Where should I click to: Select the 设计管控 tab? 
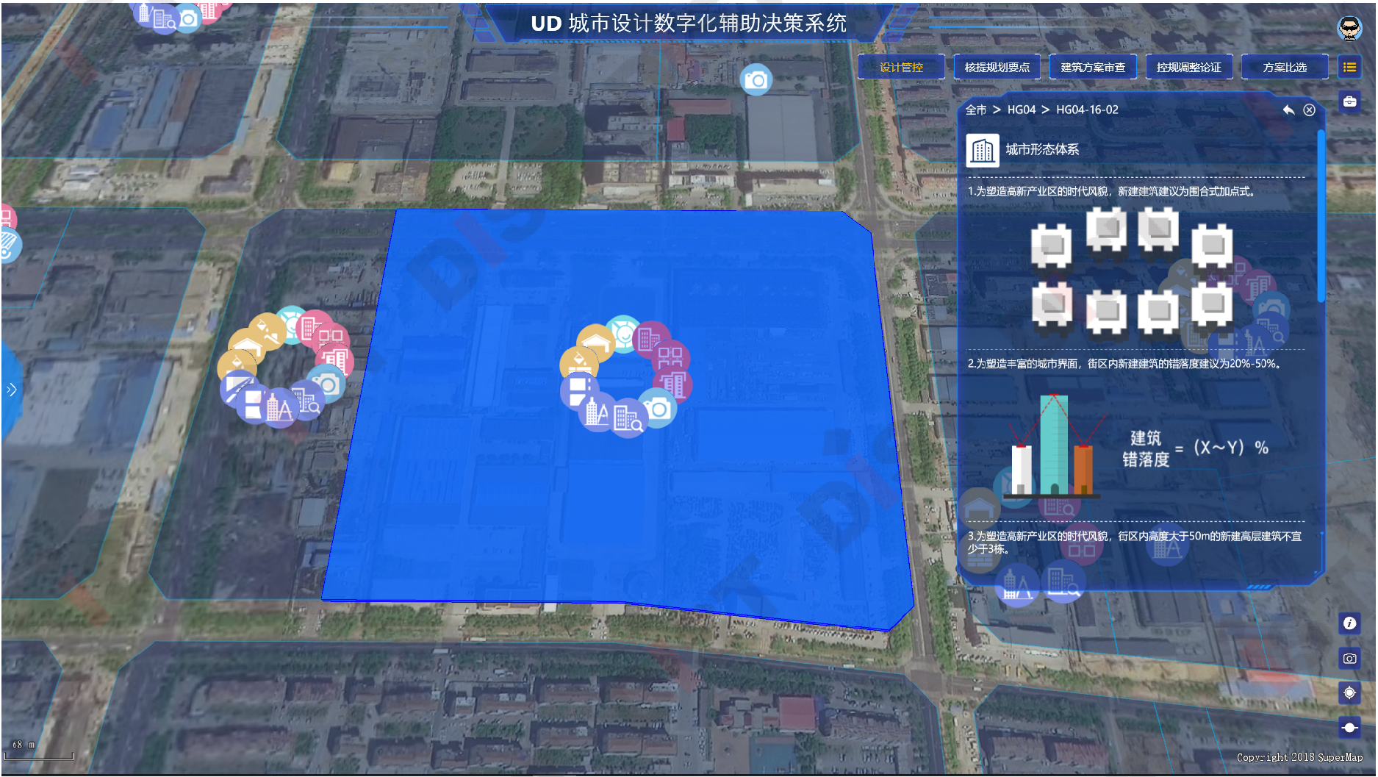pos(901,67)
